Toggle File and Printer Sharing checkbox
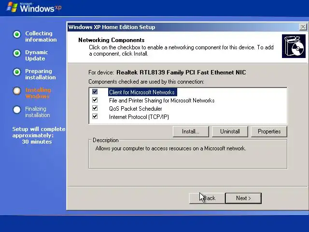The width and height of the screenshot is (309, 232). (95, 100)
